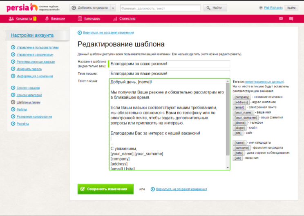Click plus icon on Добавить кандидата button
Image resolution: width=304 pixels, height=216 pixels.
coord(74,8)
